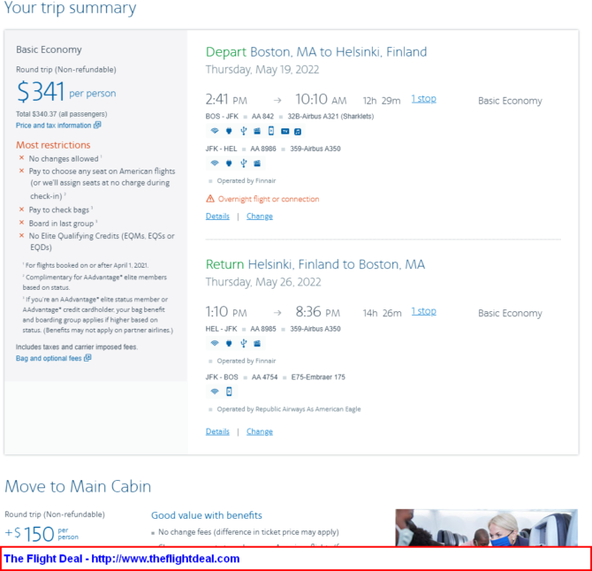Click movie clapper icon for HEL - JFK flight
592x571 pixels.
(x=257, y=343)
